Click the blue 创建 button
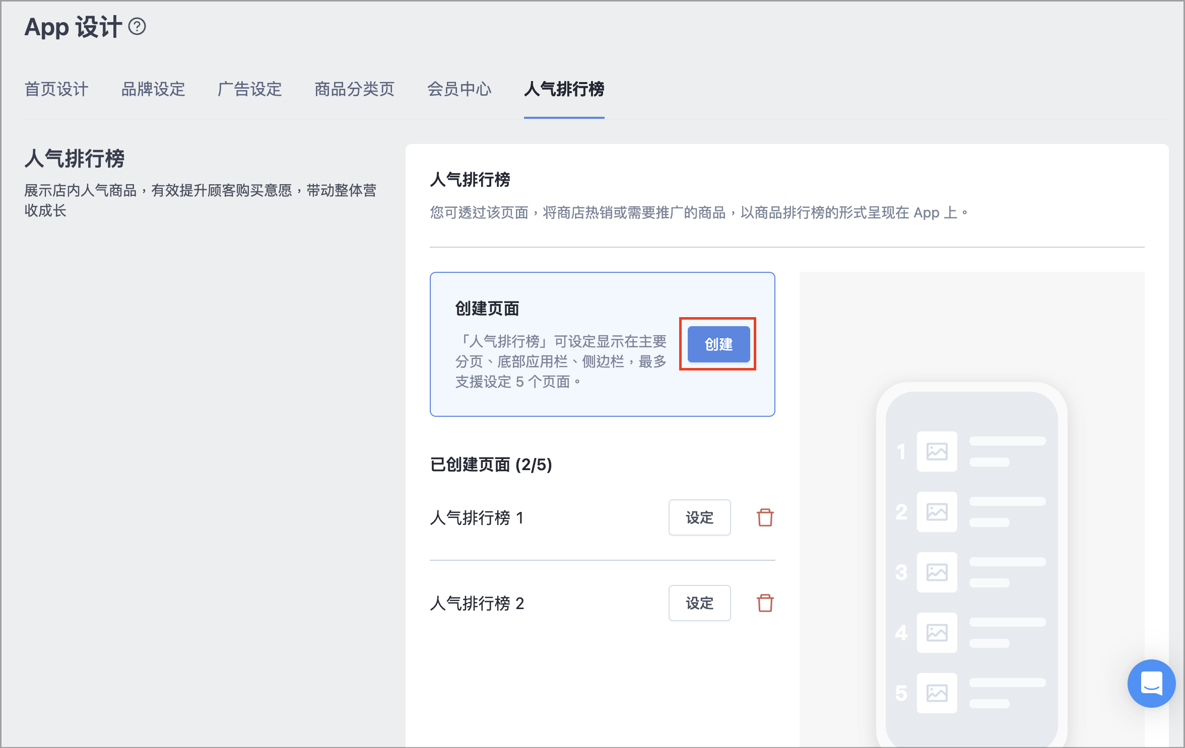Viewport: 1185px width, 748px height. click(719, 344)
